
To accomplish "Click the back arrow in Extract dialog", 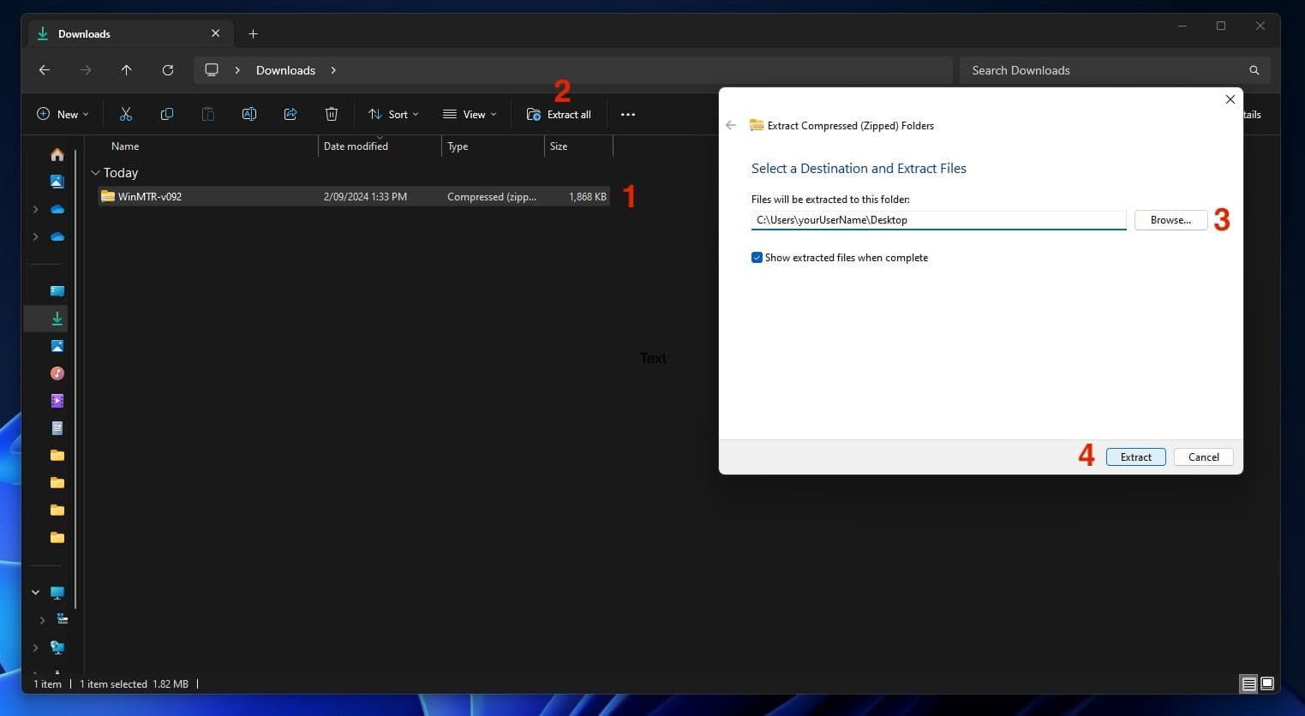I will point(731,125).
